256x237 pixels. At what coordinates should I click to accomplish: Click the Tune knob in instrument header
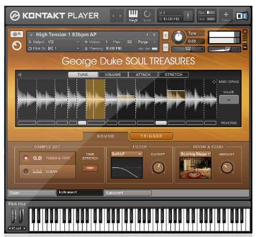pyautogui.click(x=178, y=37)
